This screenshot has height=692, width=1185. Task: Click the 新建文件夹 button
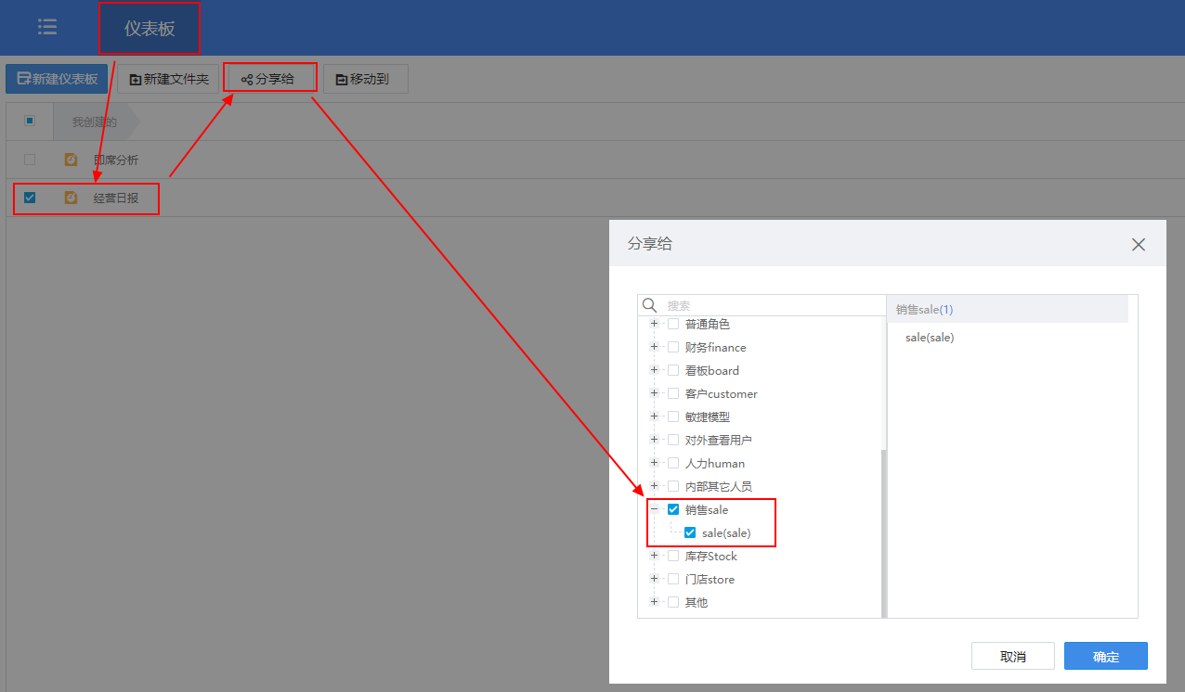tap(168, 79)
